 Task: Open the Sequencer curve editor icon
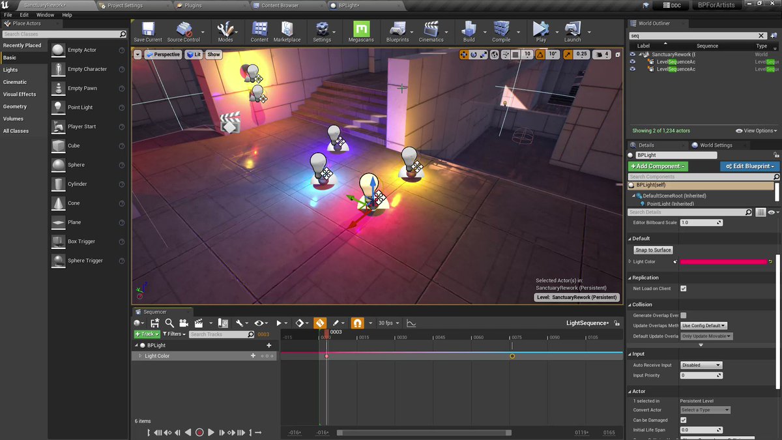pyautogui.click(x=411, y=323)
